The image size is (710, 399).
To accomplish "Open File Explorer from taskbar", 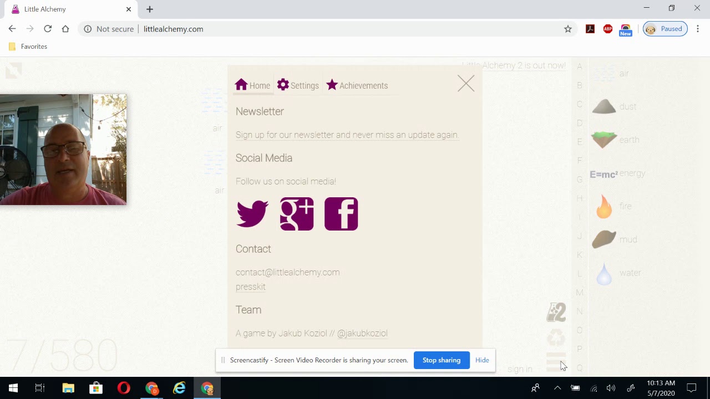I will pyautogui.click(x=68, y=388).
